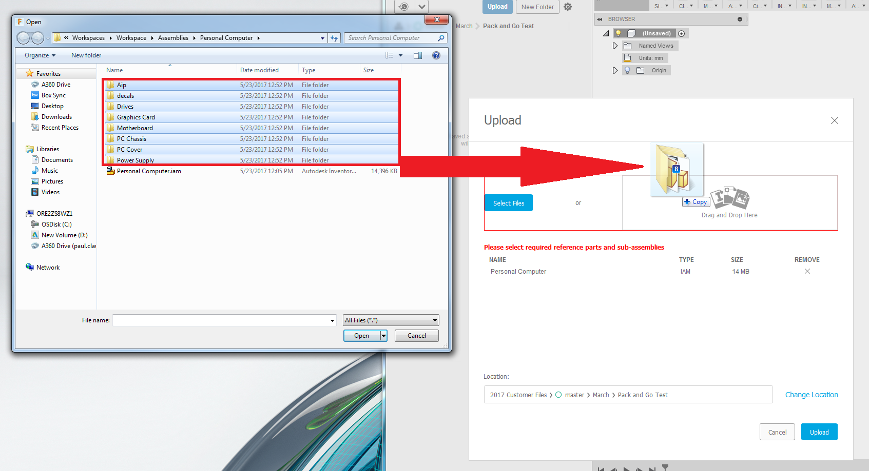Select the Graphics Card folder

[x=252, y=117]
